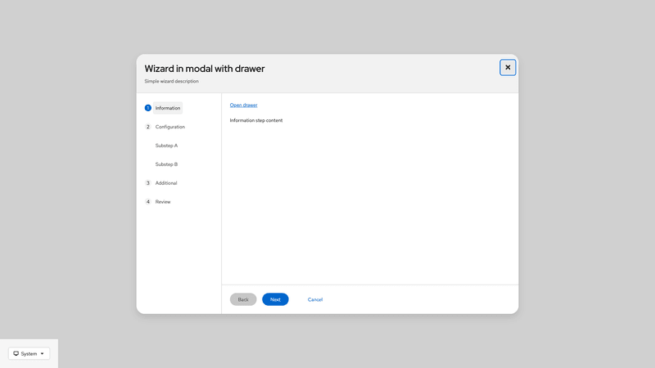The height and width of the screenshot is (368, 655).
Task: Close the wizard modal with X icon
Action: (508, 67)
